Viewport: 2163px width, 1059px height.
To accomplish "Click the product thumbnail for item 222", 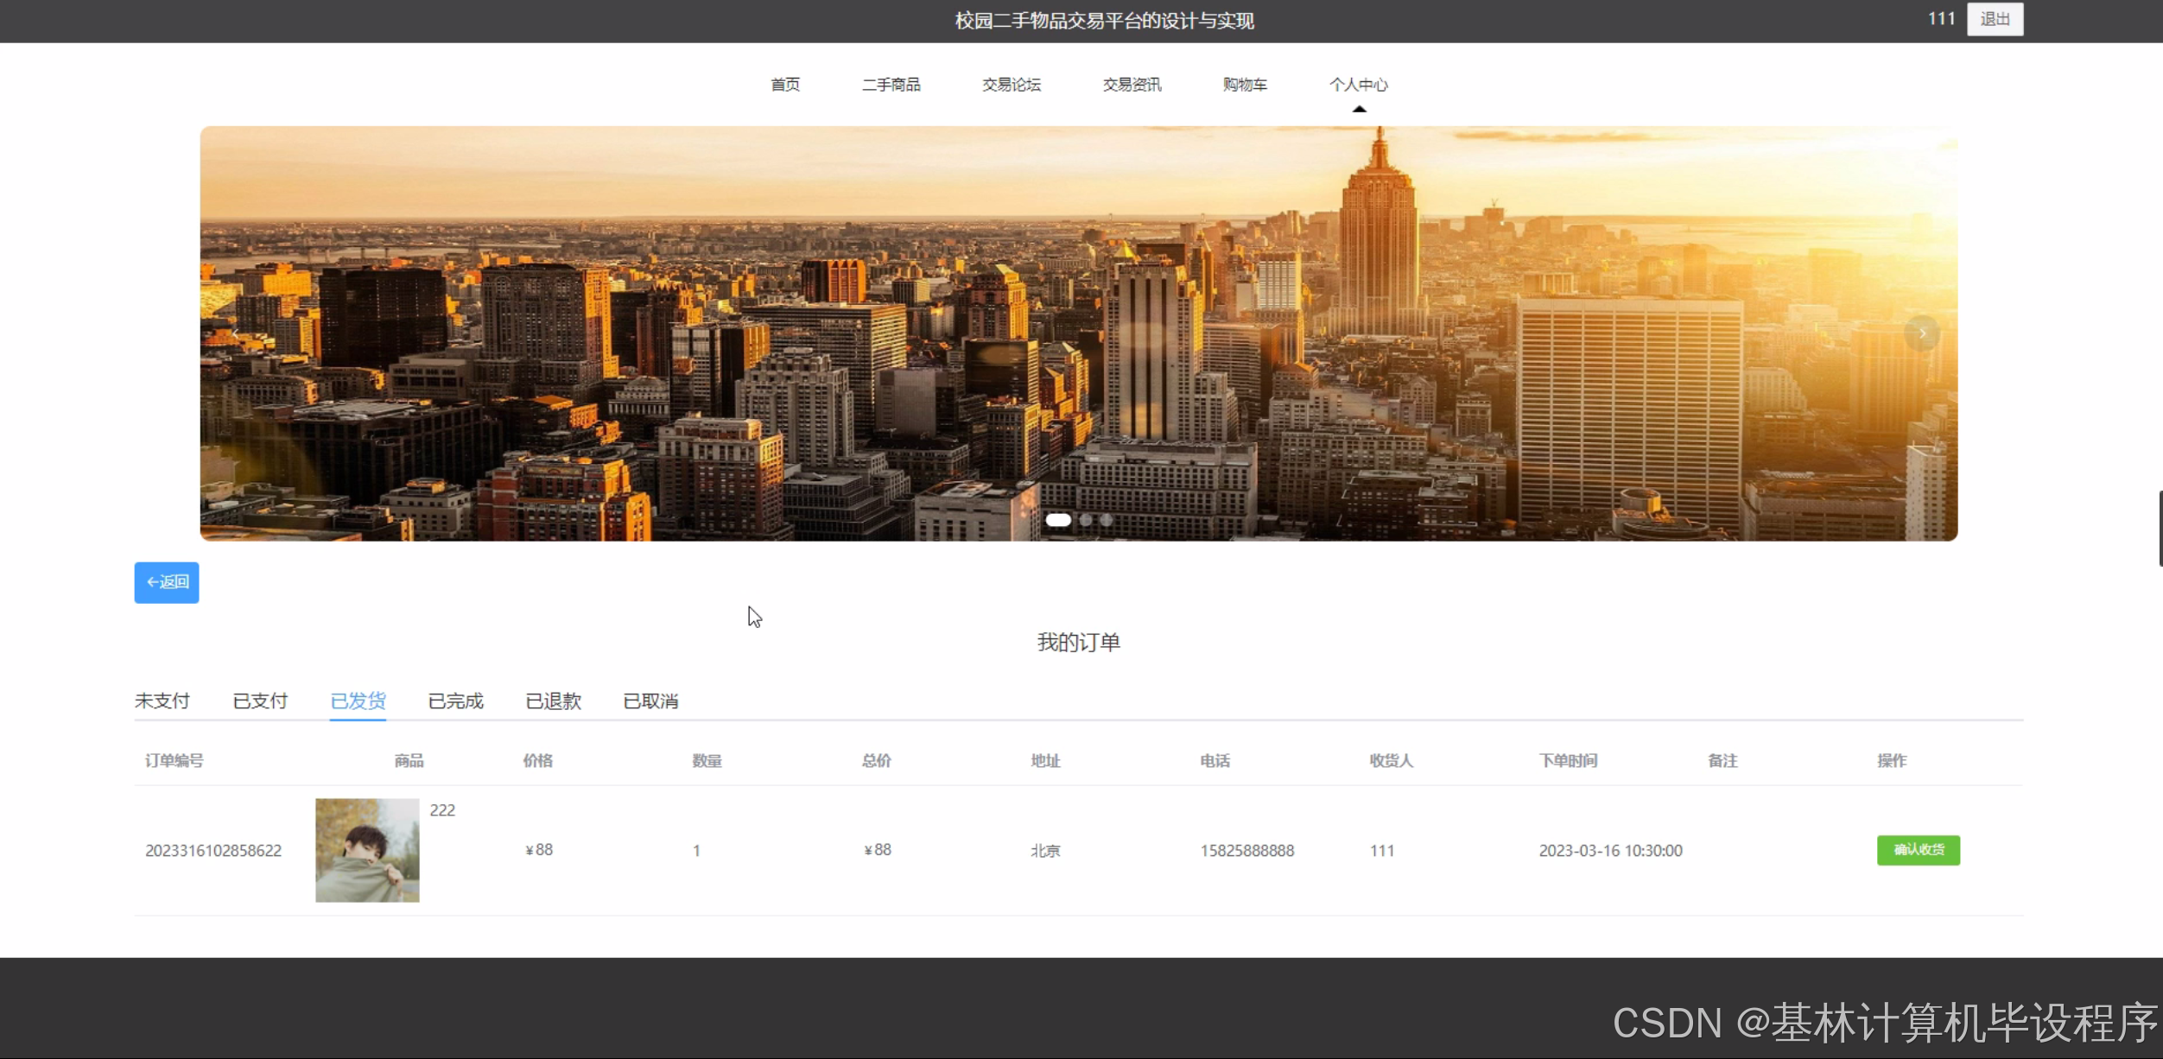I will pyautogui.click(x=367, y=850).
